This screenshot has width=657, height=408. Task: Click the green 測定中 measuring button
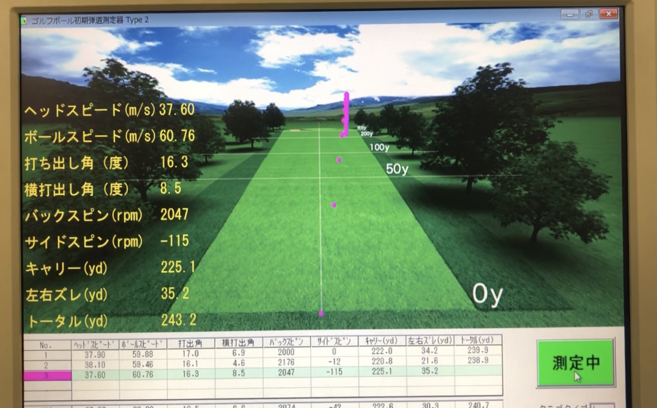click(575, 363)
